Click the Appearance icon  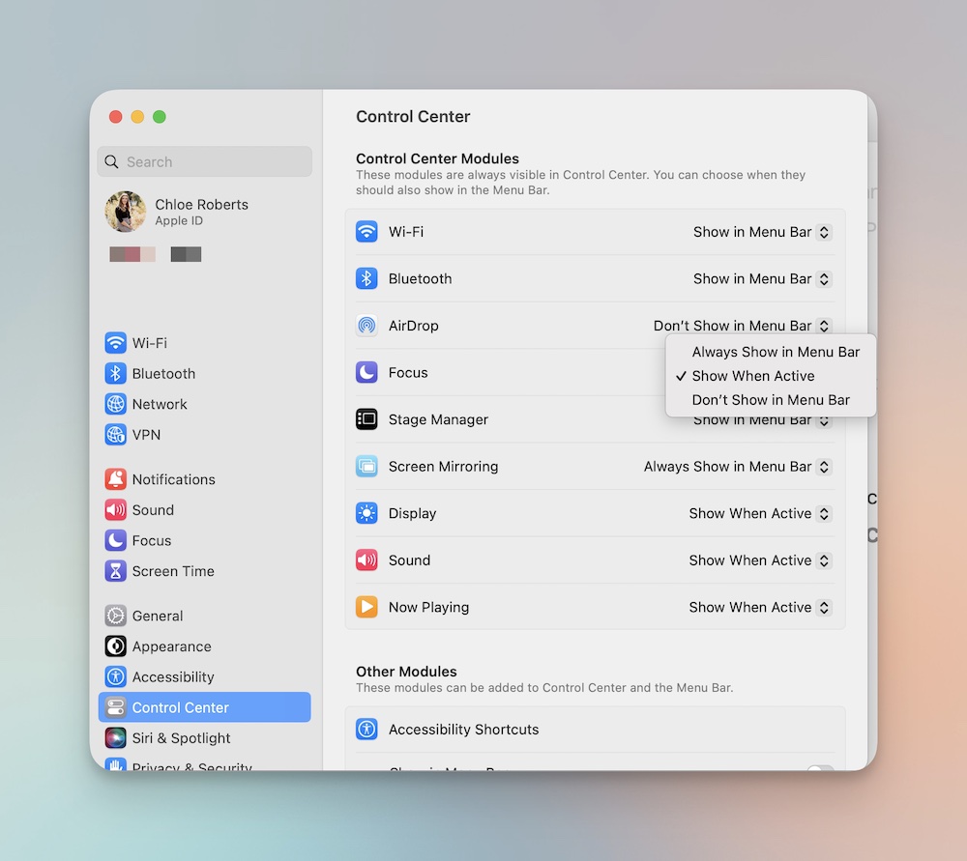(115, 646)
